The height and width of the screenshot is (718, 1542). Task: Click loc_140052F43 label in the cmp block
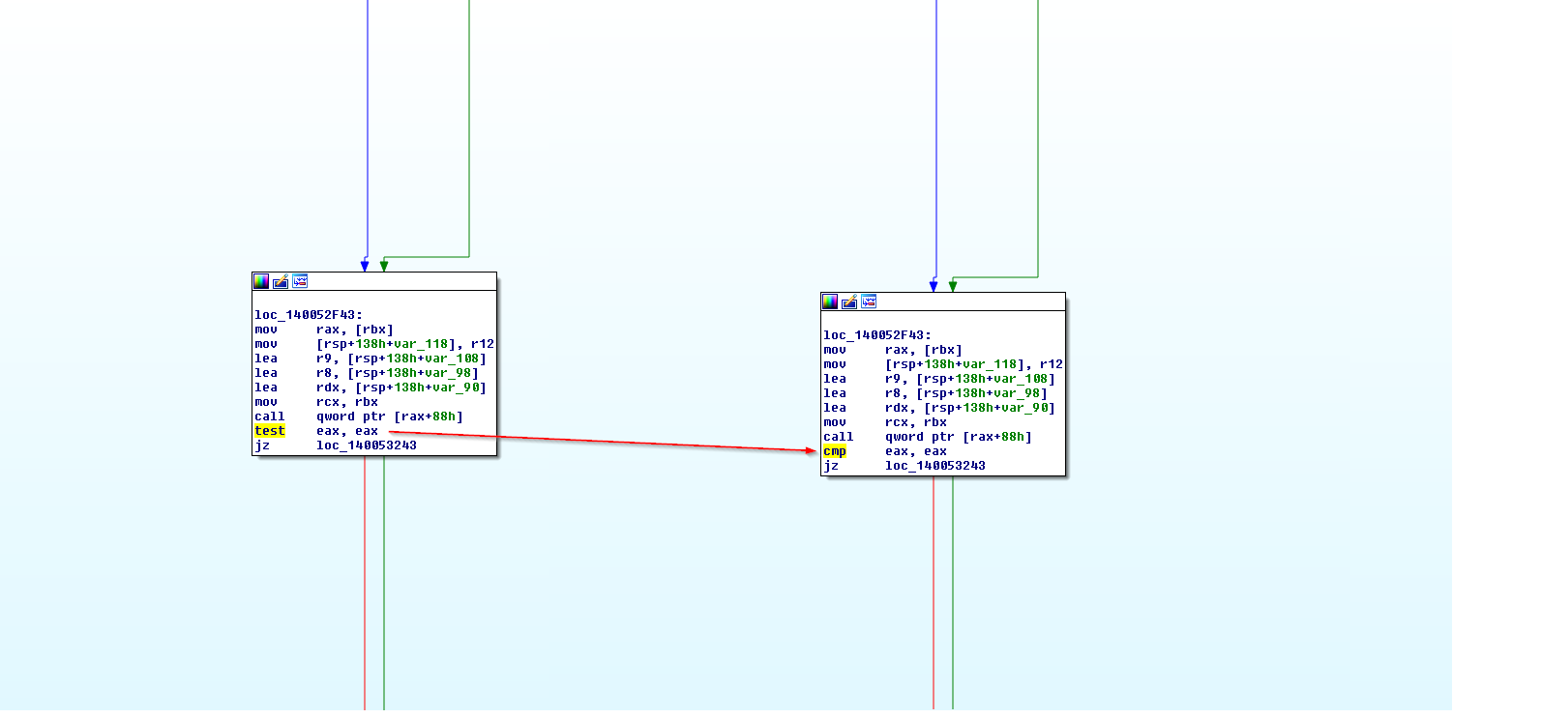877,335
